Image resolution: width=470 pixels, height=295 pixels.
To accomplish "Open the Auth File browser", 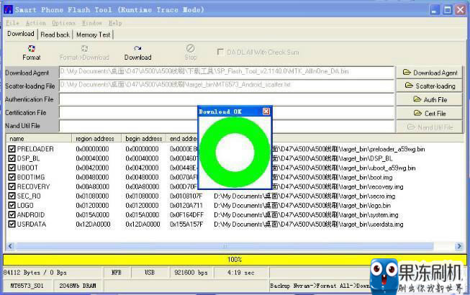I will (x=430, y=99).
